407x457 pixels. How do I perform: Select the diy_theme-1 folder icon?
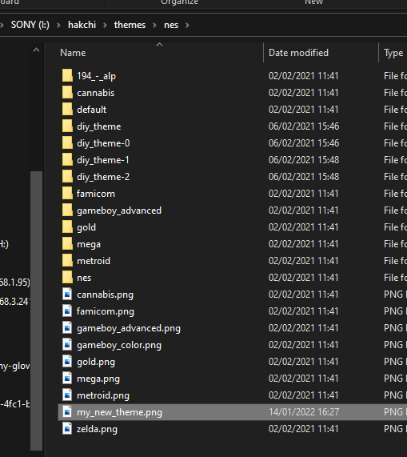67,160
